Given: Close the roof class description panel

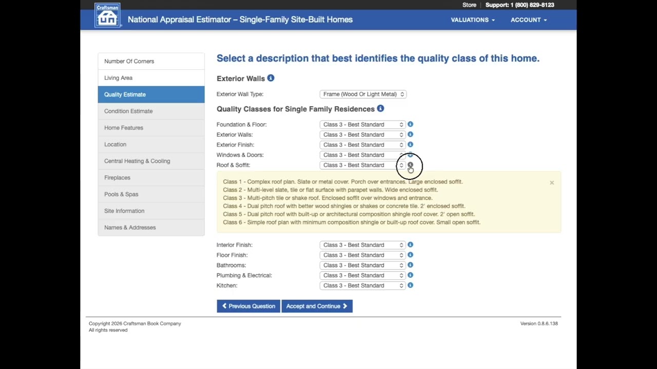Looking at the screenshot, I should click(552, 182).
